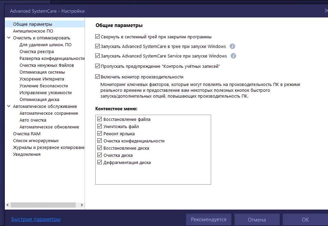The width and height of the screenshot is (328, 226).
Task: Toggle "Свернуть в системный трей" checkbox
Action: (x=97, y=37)
